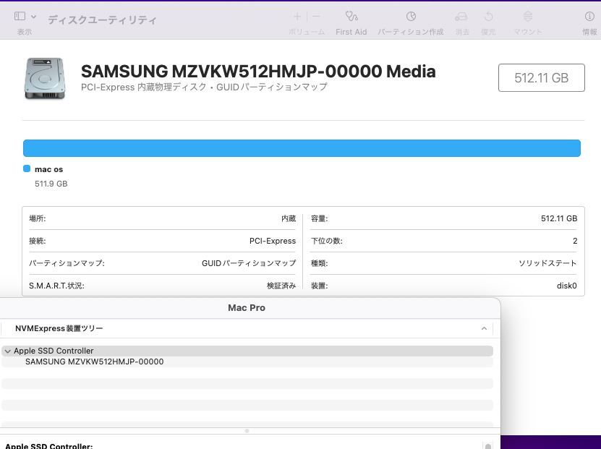Click the 512.11 GB capacity button
Screen dimensions: 601x449
[541, 77]
